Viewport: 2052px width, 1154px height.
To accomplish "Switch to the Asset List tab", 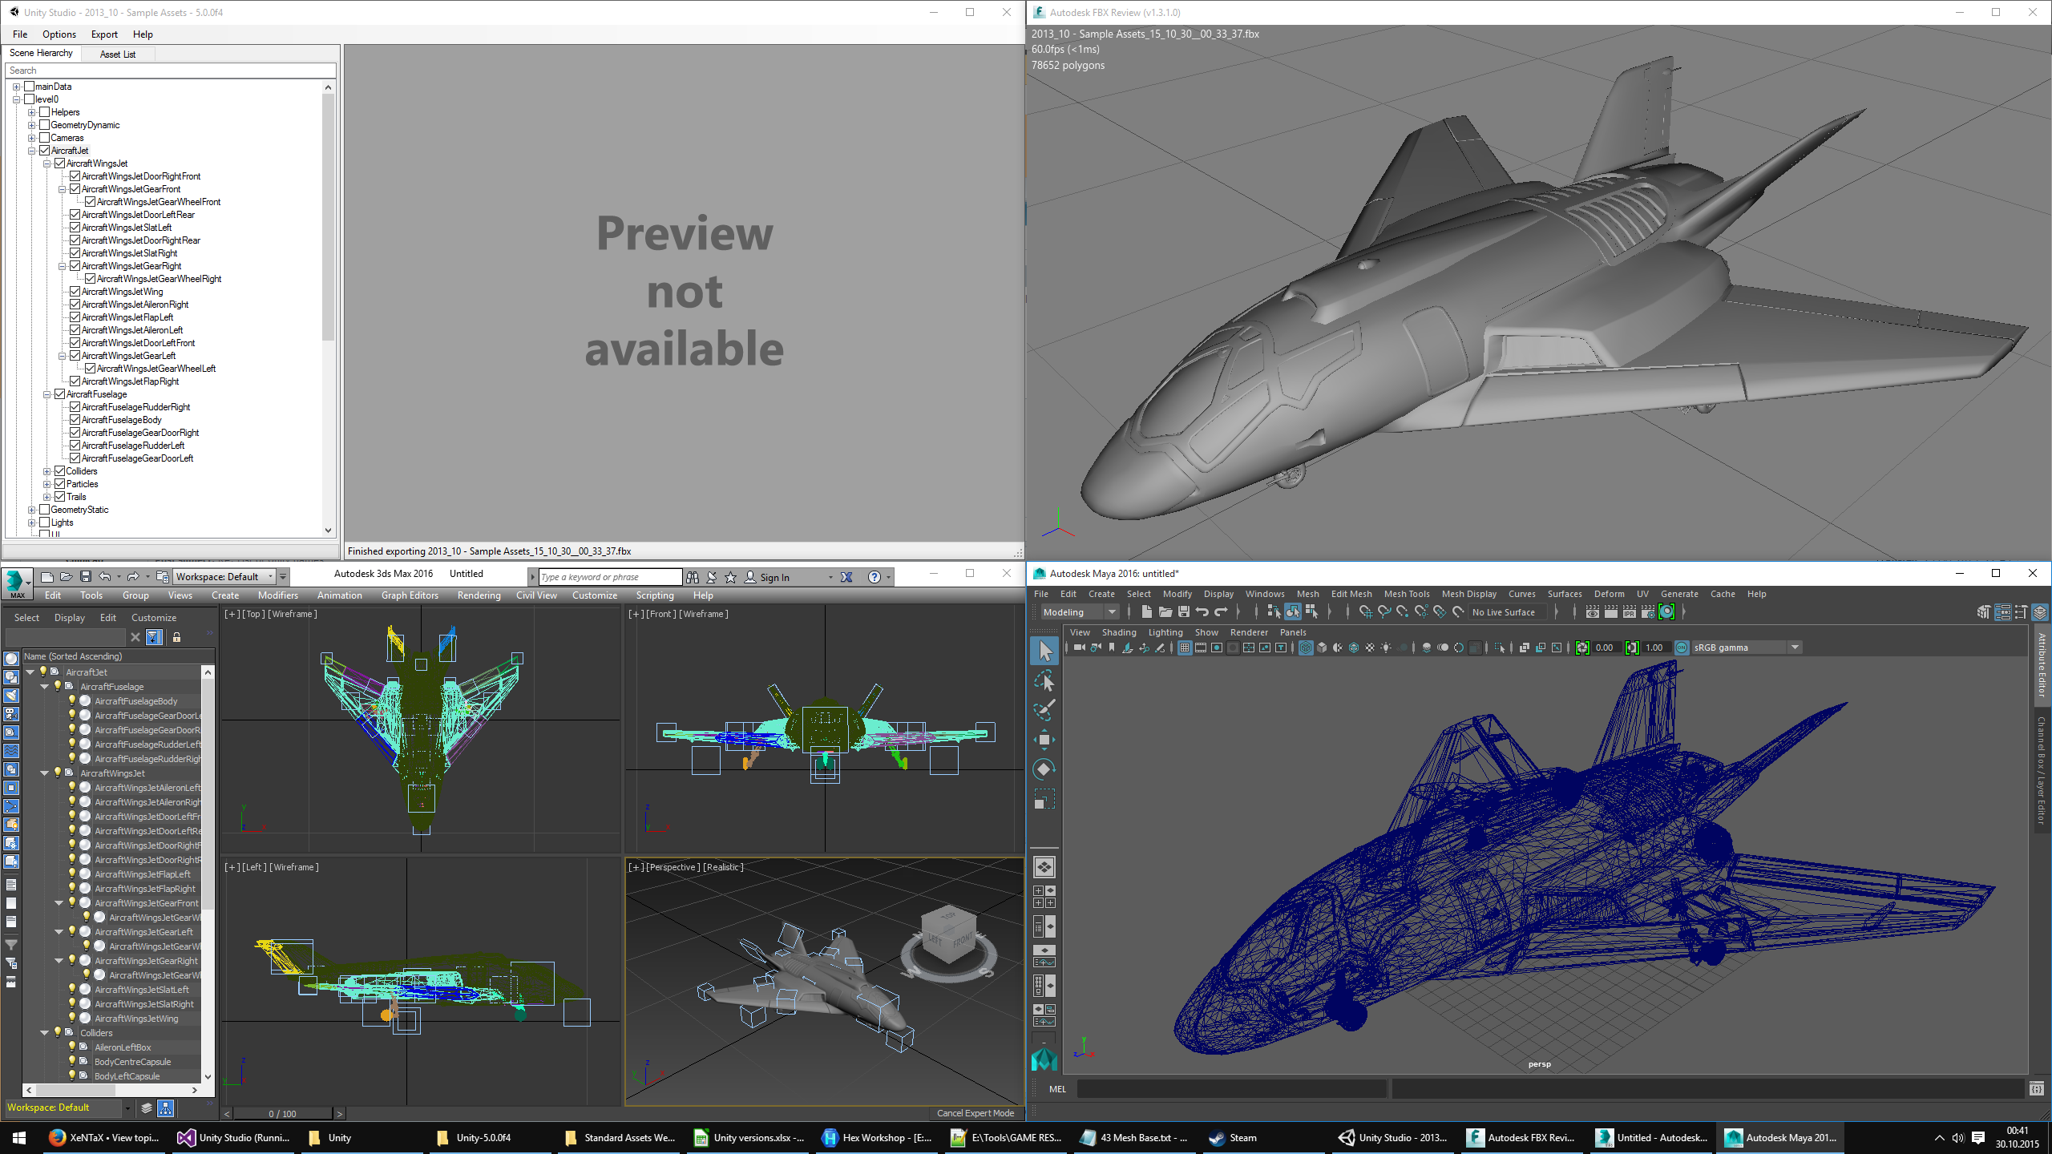I will click(x=117, y=54).
